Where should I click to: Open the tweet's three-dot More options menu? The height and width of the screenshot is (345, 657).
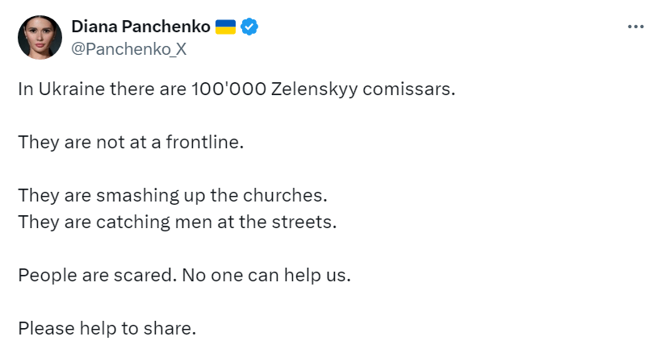pos(636,27)
